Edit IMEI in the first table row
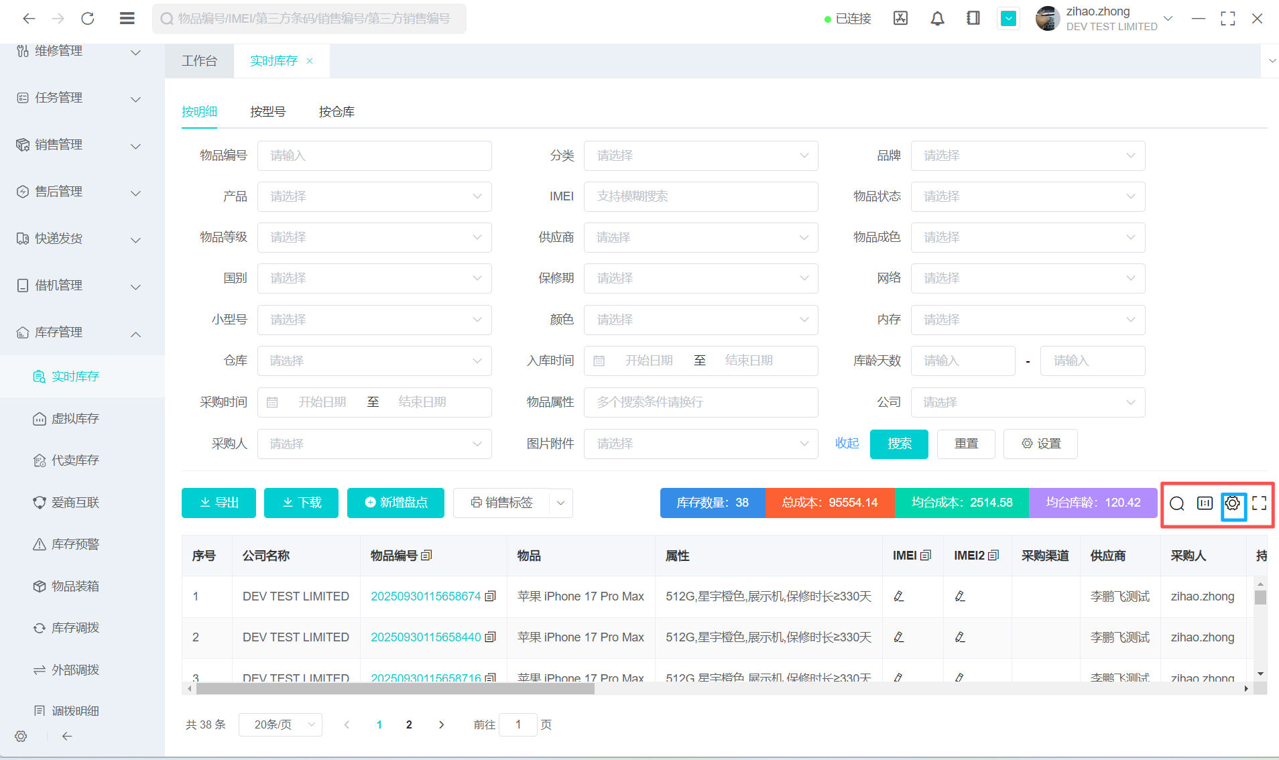Viewport: 1279px width, 760px height. [x=899, y=596]
